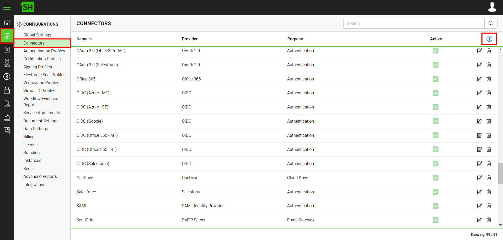Go to Data Settings
Screen dimensions: 503x240
click(36, 129)
